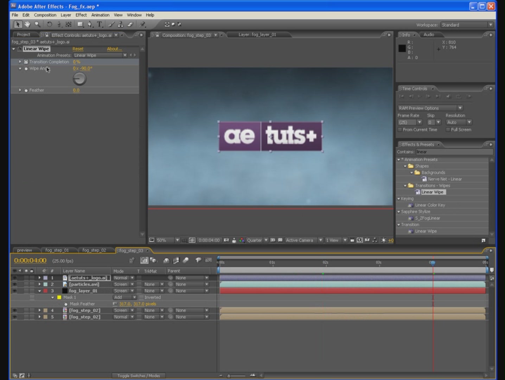Screen dimensions: 505x380
Task: Click the Live Update icon in timeline
Action: tap(144, 260)
